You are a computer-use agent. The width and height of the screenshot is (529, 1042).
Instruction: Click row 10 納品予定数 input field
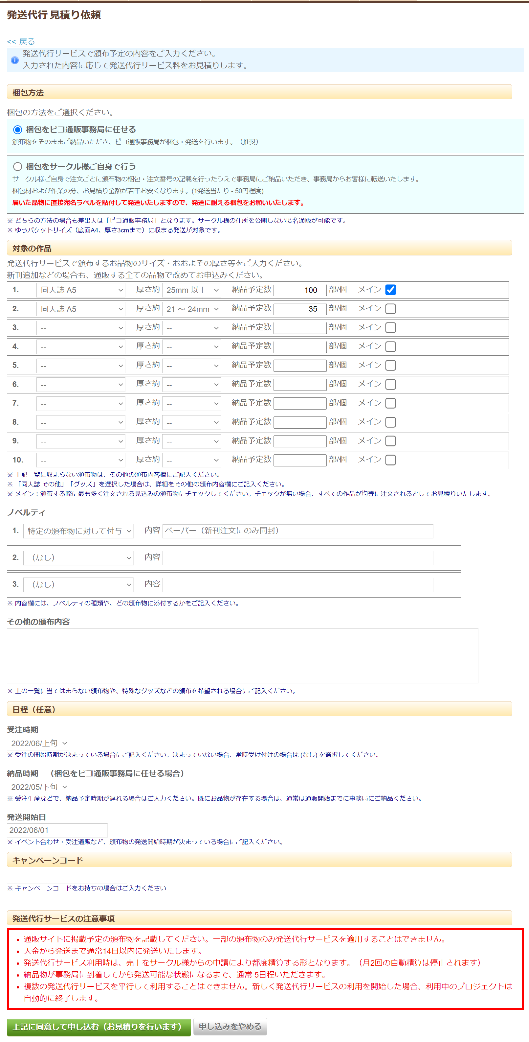[x=300, y=460]
